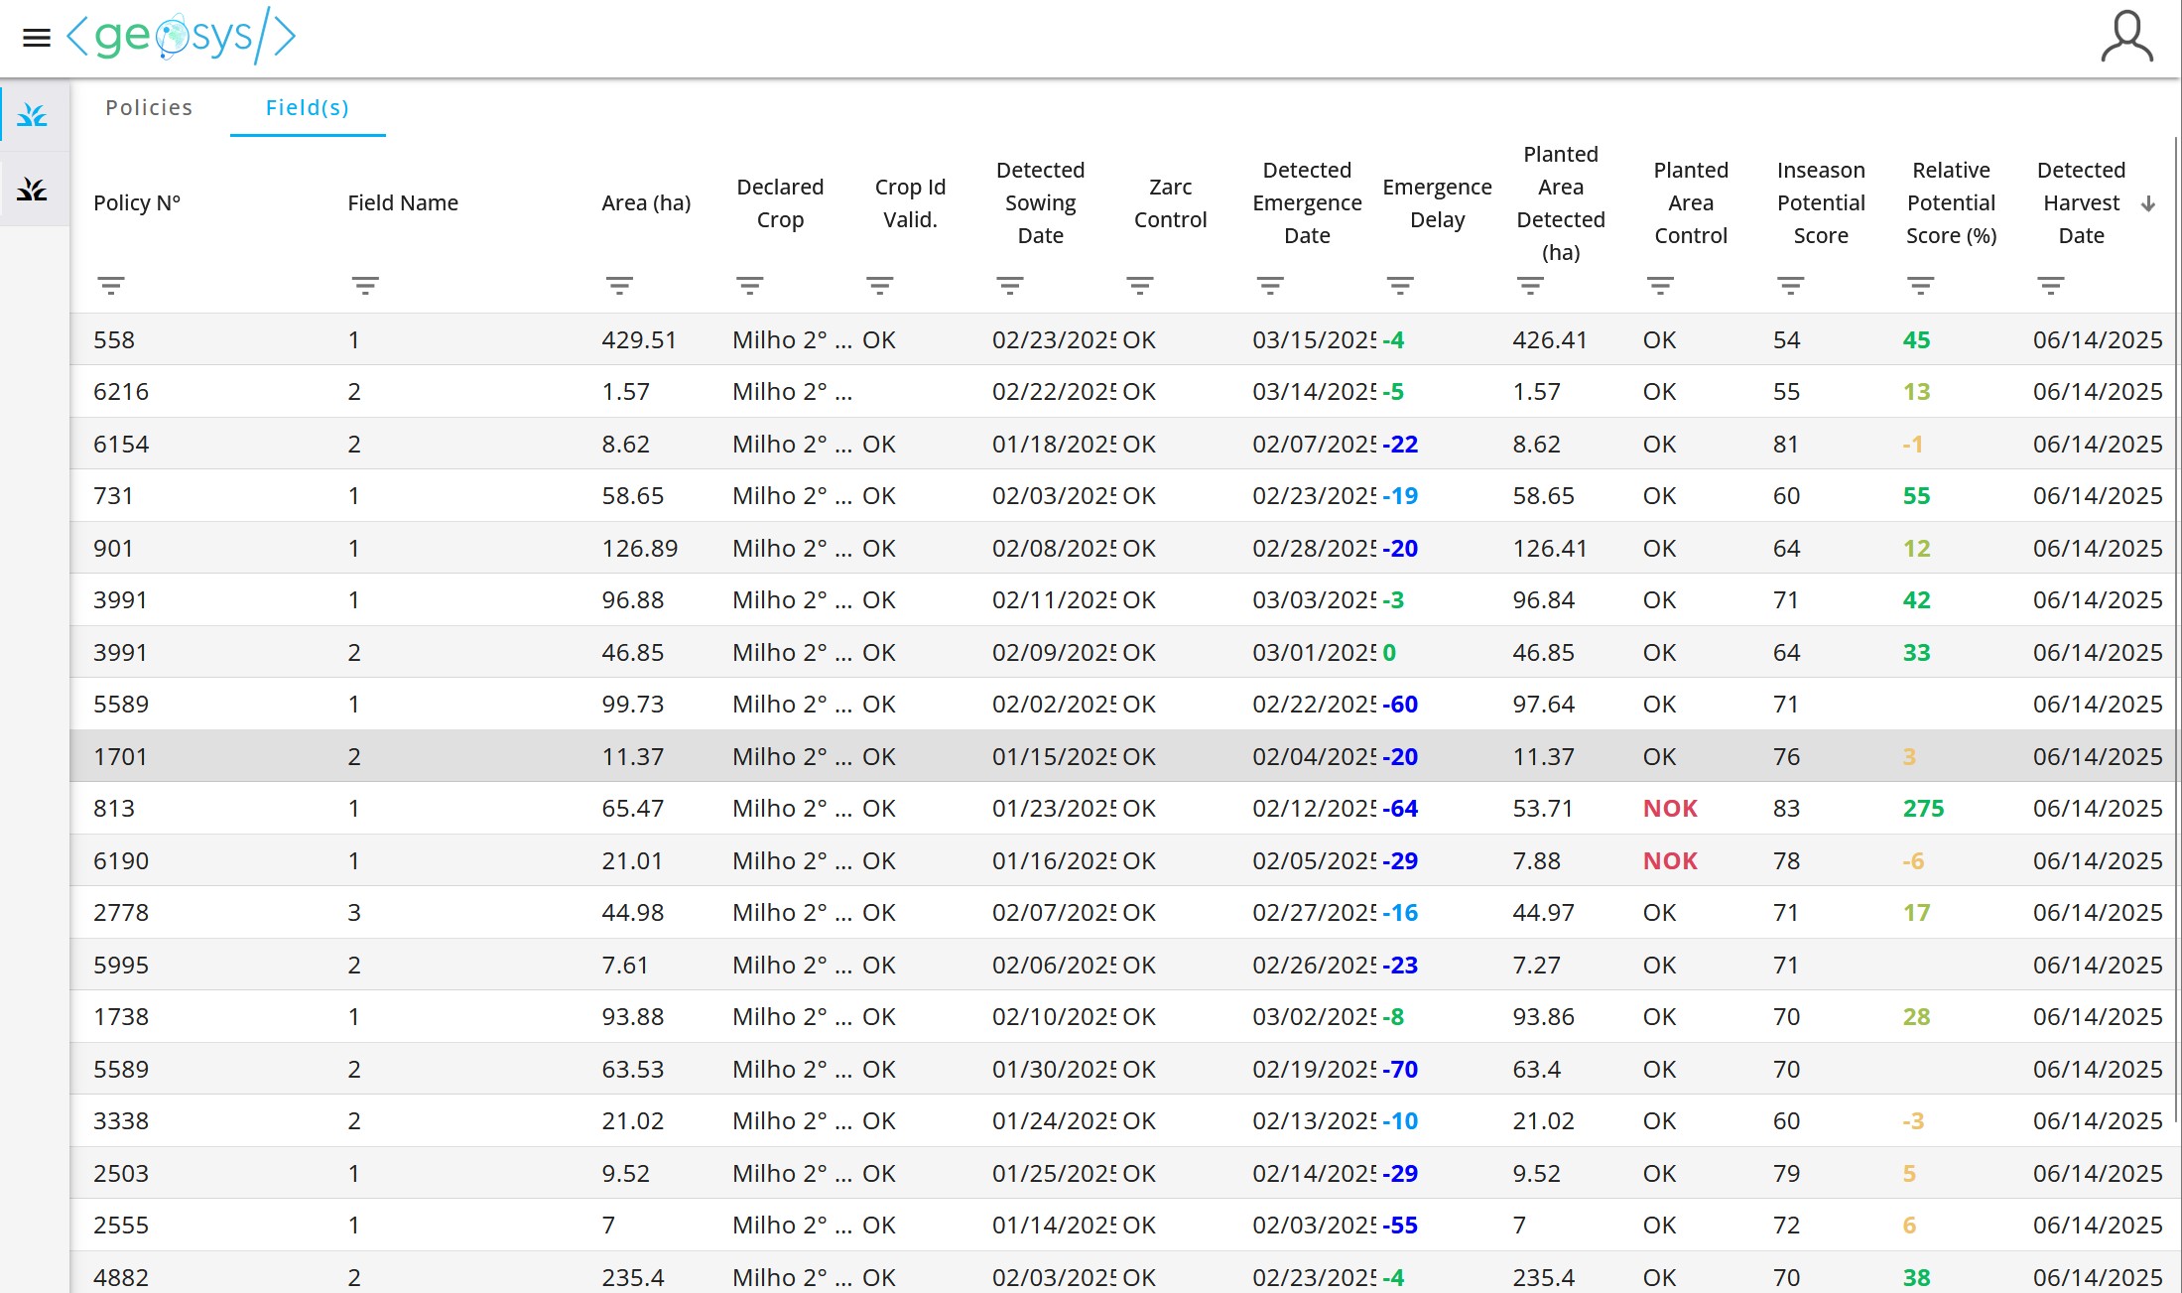This screenshot has width=2182, height=1293.
Task: Click the geosys logo
Action: (x=182, y=37)
